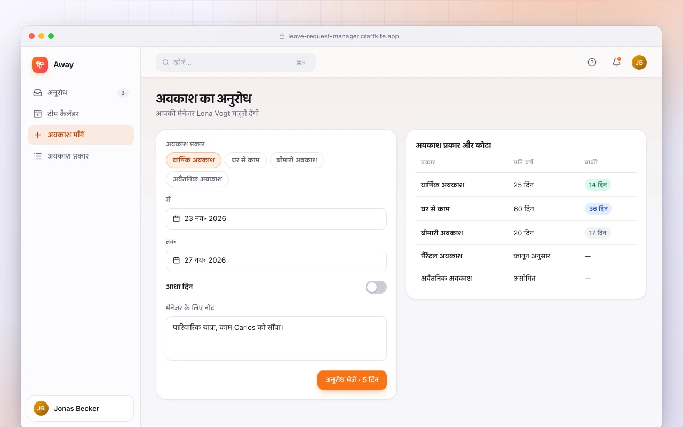Click the 3 count badge beside अनुरोध
The image size is (683, 427).
tap(123, 93)
